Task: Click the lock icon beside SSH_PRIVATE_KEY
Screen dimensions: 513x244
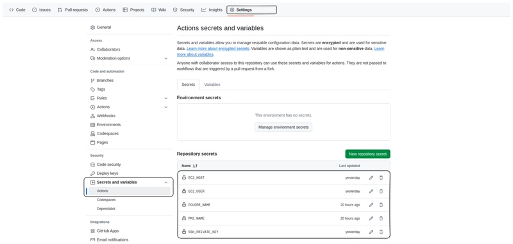Action: (x=184, y=232)
